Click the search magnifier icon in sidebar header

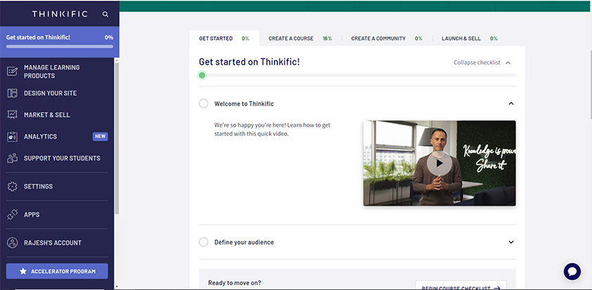click(106, 14)
